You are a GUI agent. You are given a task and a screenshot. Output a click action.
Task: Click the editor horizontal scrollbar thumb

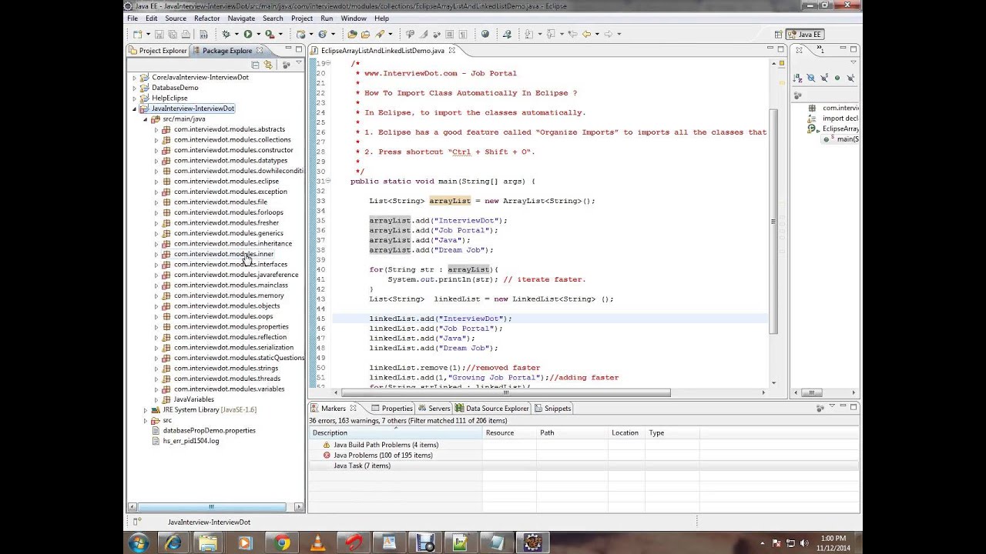[x=505, y=392]
